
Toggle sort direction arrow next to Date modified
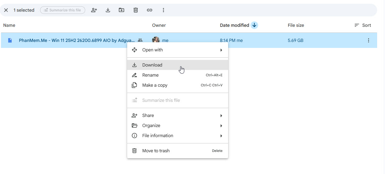[x=254, y=25]
